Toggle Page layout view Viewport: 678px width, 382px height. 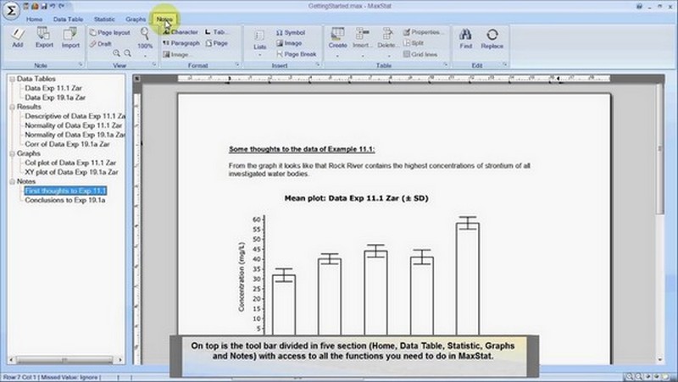pyautogui.click(x=110, y=32)
